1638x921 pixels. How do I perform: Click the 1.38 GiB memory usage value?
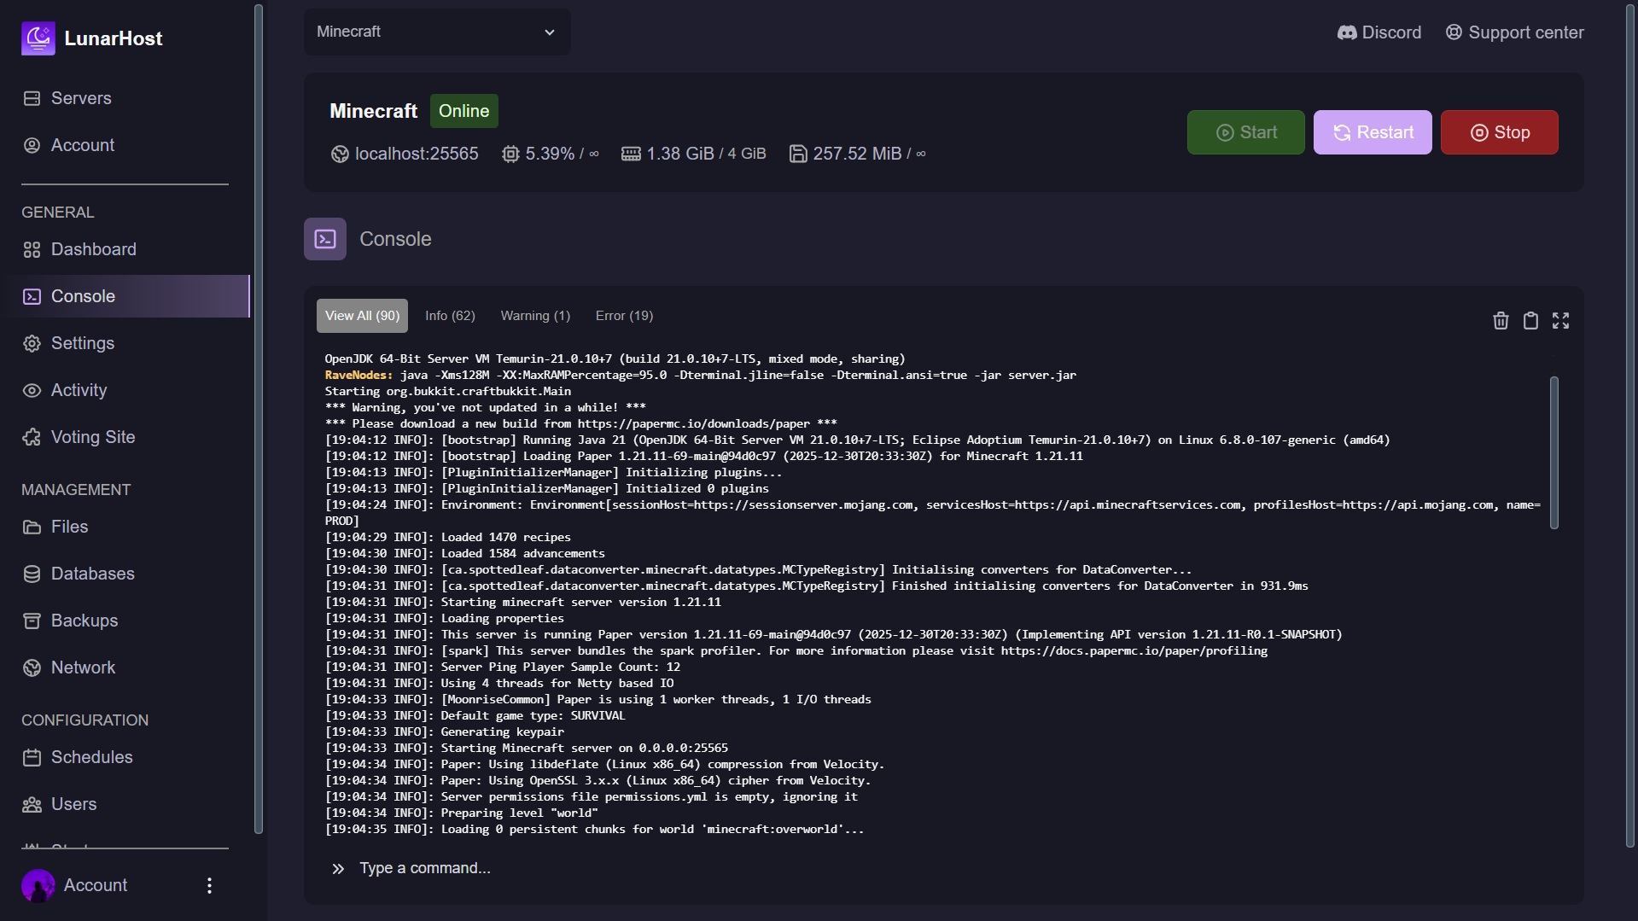(680, 154)
